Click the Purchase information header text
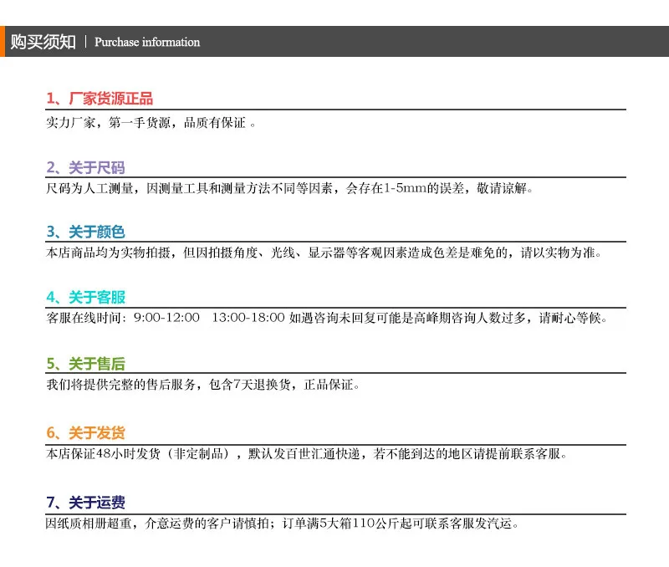The width and height of the screenshot is (669, 567). (147, 42)
